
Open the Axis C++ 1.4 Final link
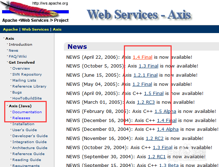(167, 121)
